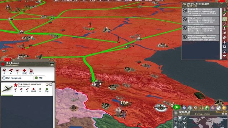228x128 pixels.
Task: Open the gold file options button
Action: (224, 108)
